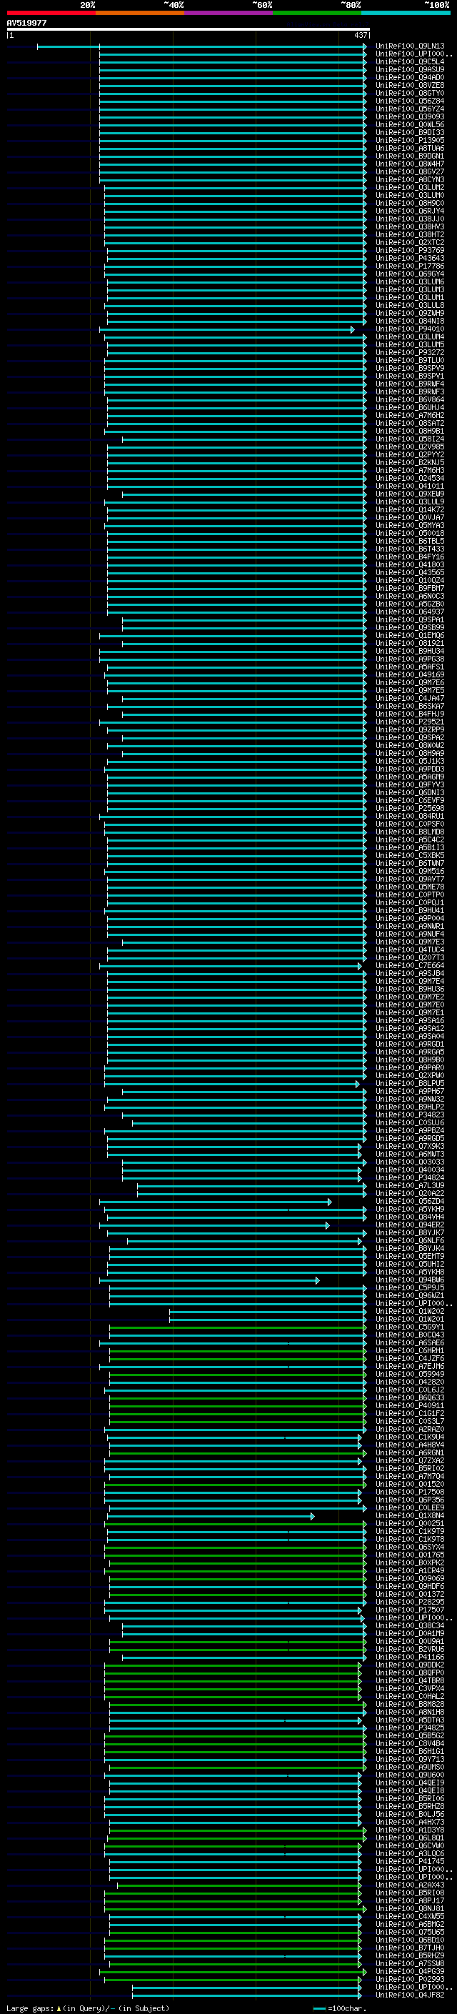Select hit UniRef100_B8LPU5
The width and height of the screenshot is (457, 2014).
(x=410, y=1084)
